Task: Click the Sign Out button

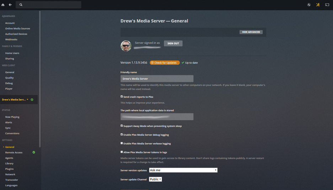Action: (x=173, y=43)
